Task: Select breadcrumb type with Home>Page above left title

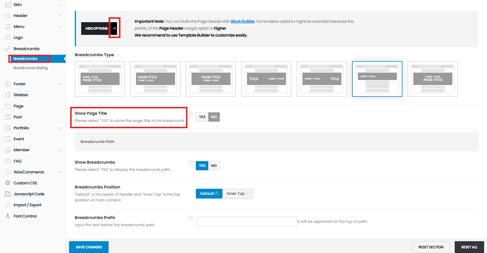Action: [100, 79]
